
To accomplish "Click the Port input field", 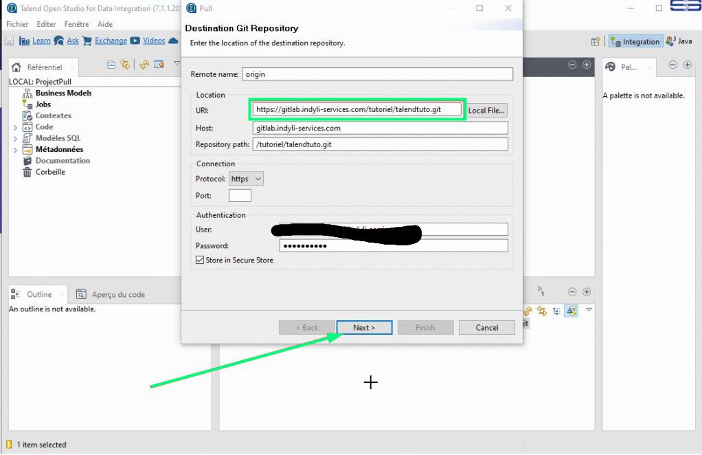I will point(240,195).
